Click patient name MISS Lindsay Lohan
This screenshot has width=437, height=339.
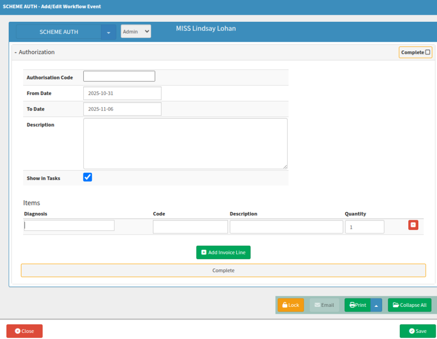click(x=206, y=28)
